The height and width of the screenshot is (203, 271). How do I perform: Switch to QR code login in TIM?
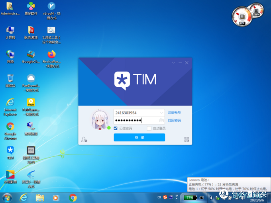[187, 139]
